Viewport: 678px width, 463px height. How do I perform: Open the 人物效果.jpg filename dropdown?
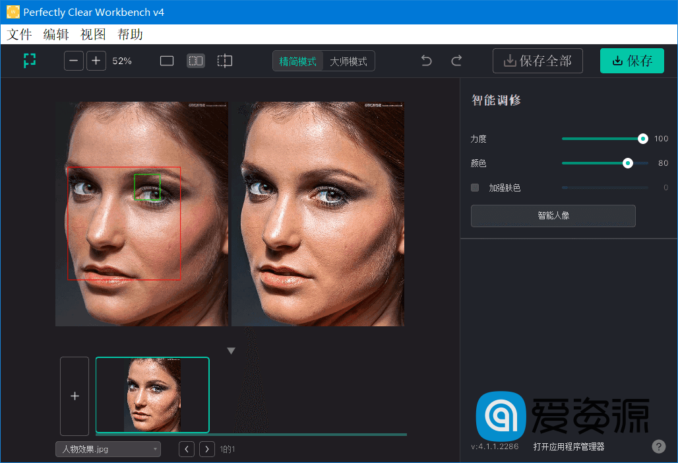pos(108,448)
